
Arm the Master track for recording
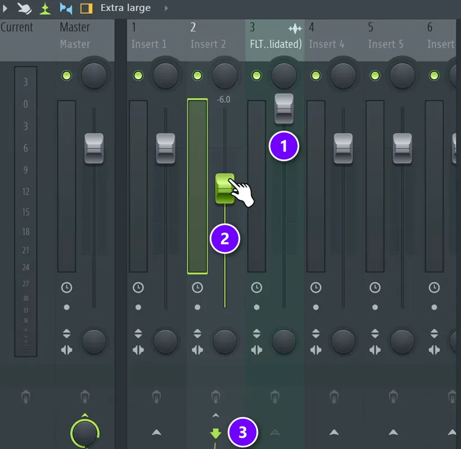tap(85, 397)
